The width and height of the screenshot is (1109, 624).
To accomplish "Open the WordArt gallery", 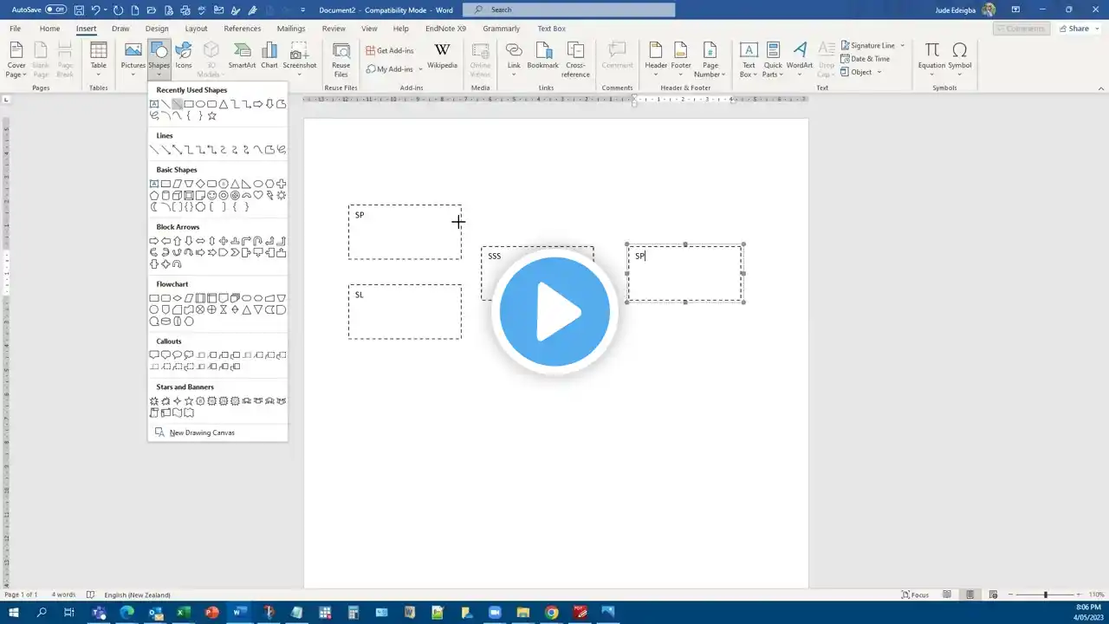I will [800, 58].
